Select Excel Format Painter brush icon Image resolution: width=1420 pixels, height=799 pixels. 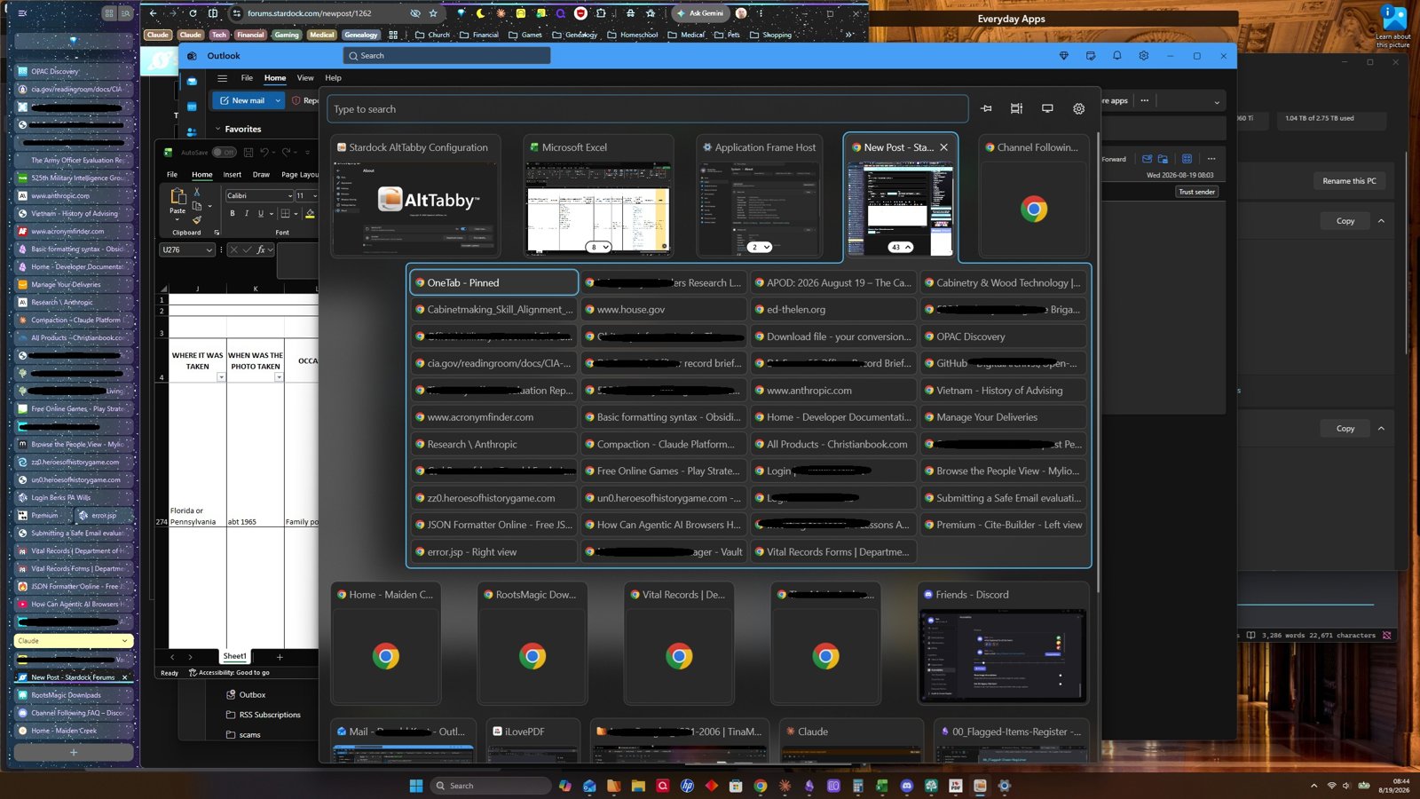tap(197, 219)
